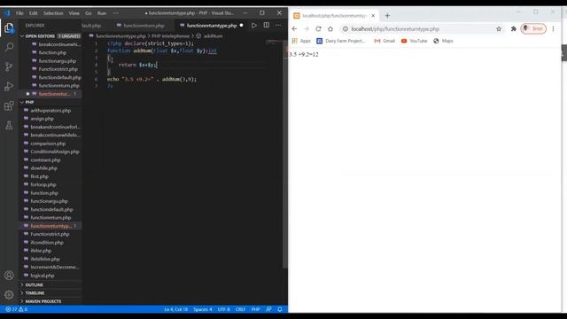Open the Maps bookmark
This screenshot has height=319, width=567.
(443, 41)
